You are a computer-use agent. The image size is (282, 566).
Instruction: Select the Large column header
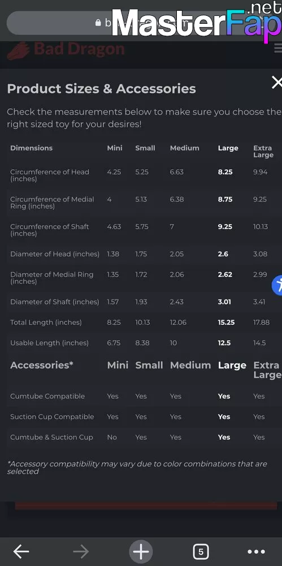pyautogui.click(x=228, y=148)
